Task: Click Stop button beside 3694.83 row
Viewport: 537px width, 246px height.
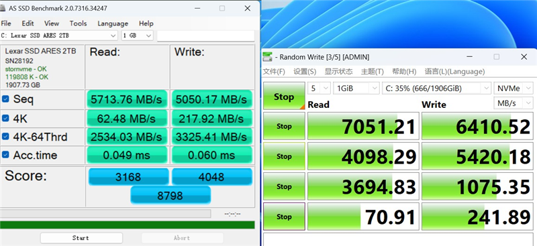Action: (x=284, y=186)
